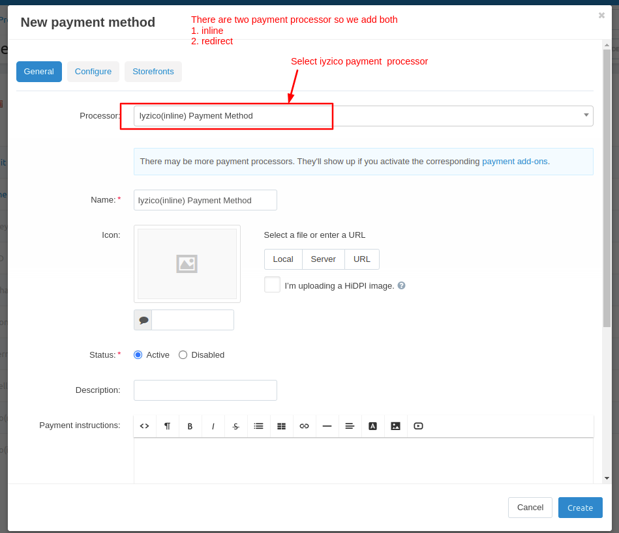Check the HiDPI image upload checkbox
Viewport: 619px width, 533px height.
pos(272,285)
